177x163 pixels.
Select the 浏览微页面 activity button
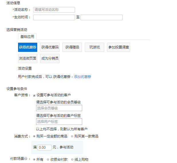pos(27,58)
